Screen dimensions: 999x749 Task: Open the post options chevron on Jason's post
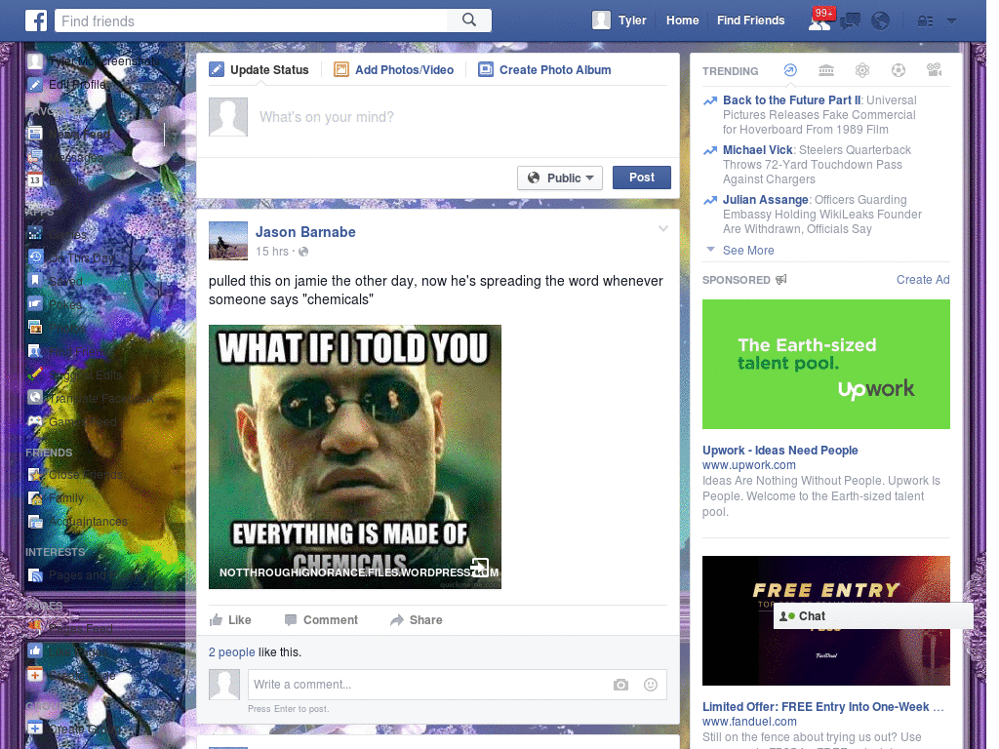coord(663,228)
